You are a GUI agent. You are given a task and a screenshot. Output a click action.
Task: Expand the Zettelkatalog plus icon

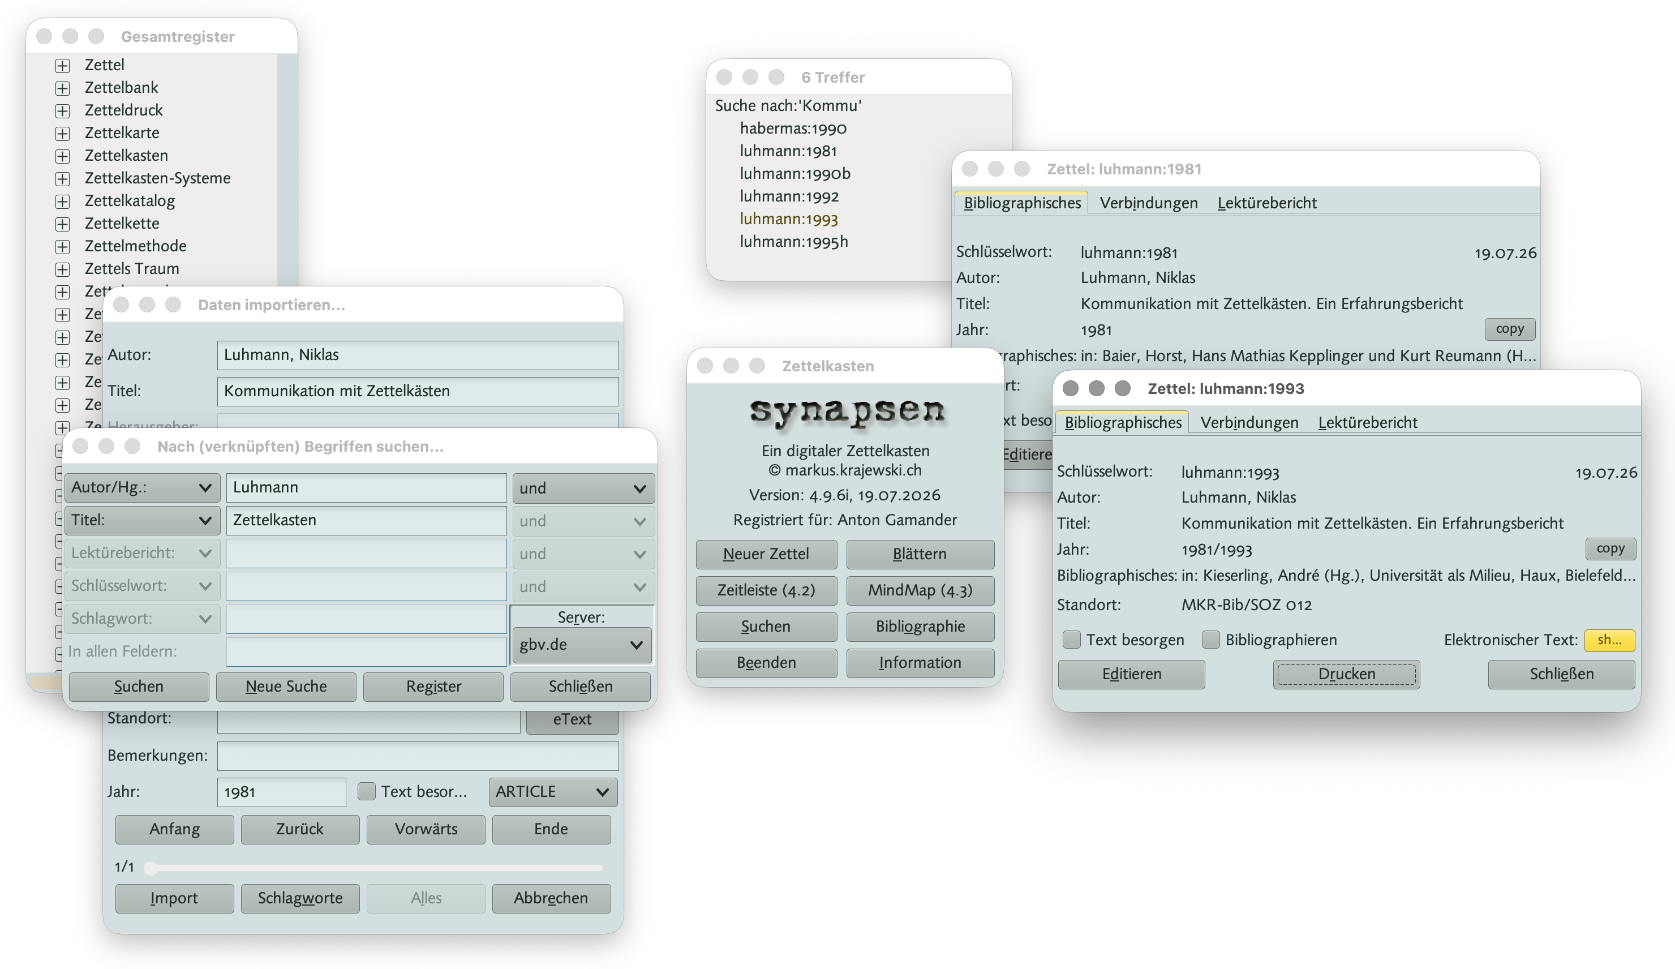click(62, 201)
